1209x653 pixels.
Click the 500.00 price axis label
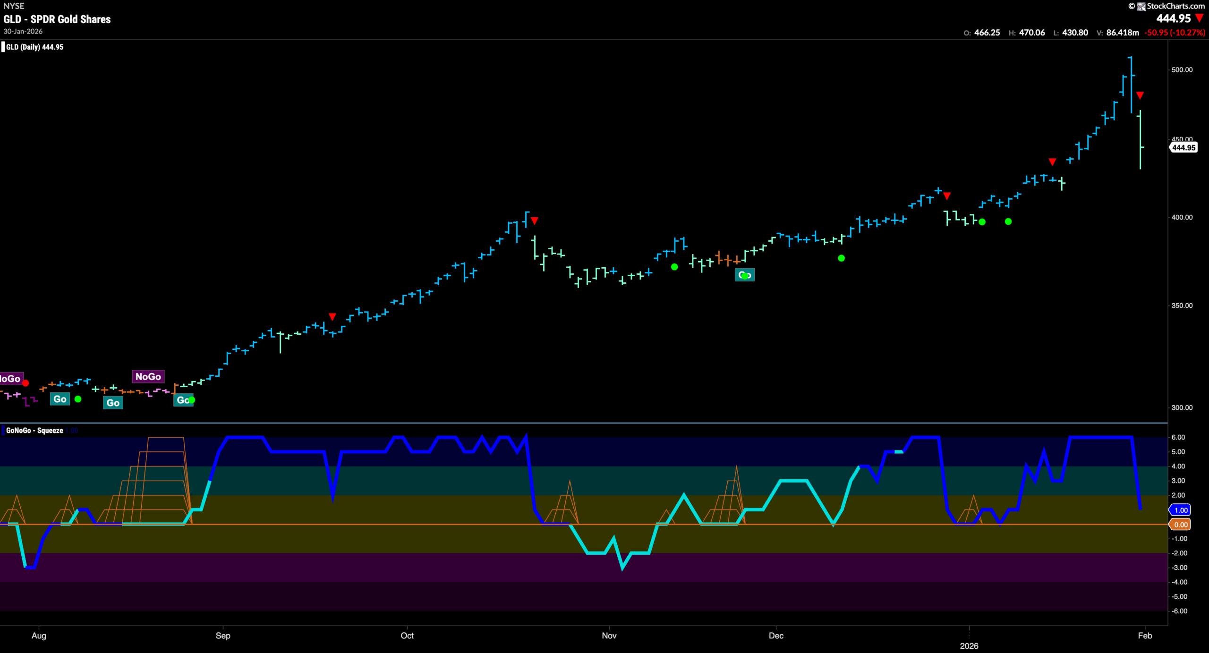1182,69
